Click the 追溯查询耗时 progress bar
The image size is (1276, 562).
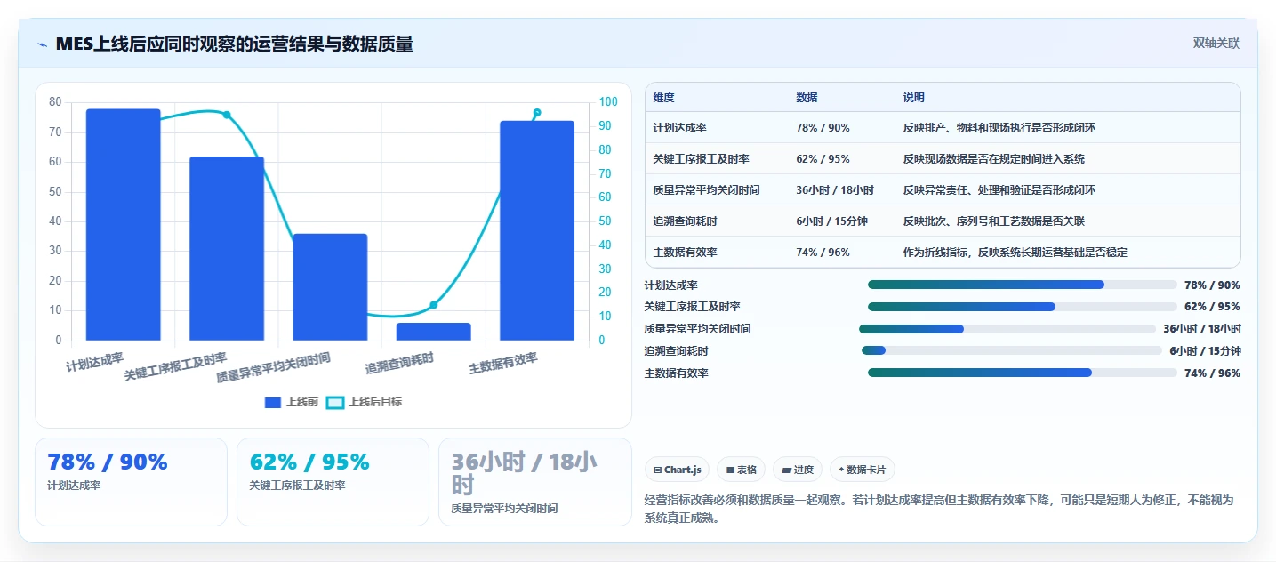coord(1012,350)
